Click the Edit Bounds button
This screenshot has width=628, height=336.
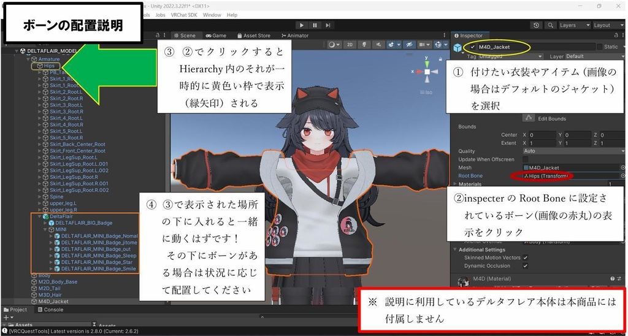click(x=529, y=118)
